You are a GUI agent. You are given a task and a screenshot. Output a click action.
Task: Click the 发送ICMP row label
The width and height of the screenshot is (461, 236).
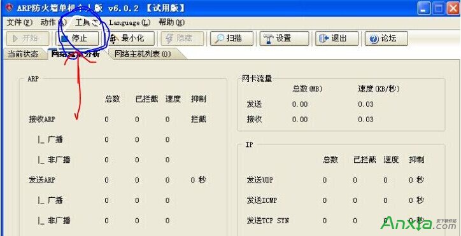262,200
